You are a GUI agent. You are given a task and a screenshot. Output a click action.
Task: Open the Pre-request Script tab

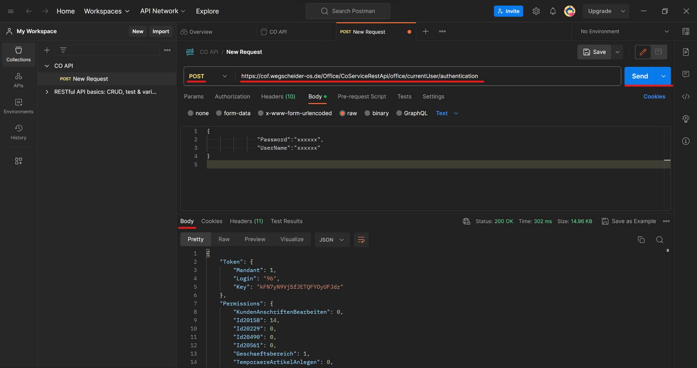pyautogui.click(x=362, y=96)
